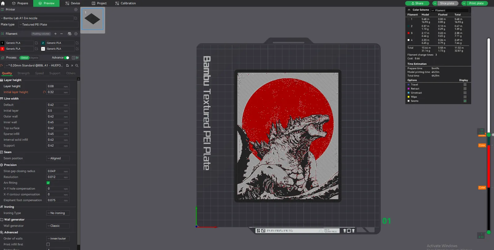Edit the Bambu Lab A1 printer preset
This screenshot has height=250, width=494.
click(76, 18)
